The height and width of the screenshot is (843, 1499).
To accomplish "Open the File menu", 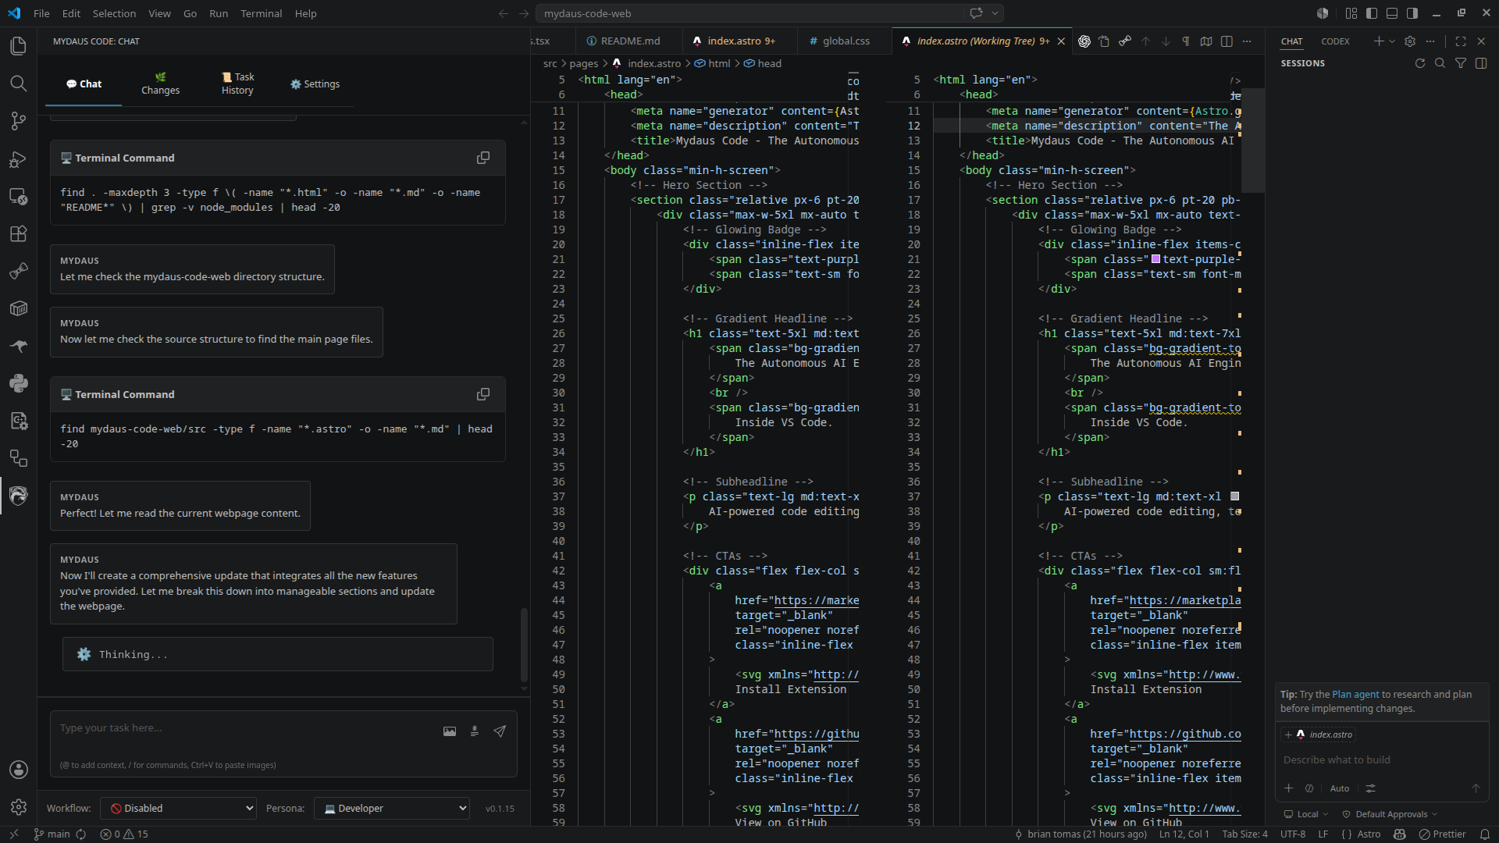I will click(41, 13).
